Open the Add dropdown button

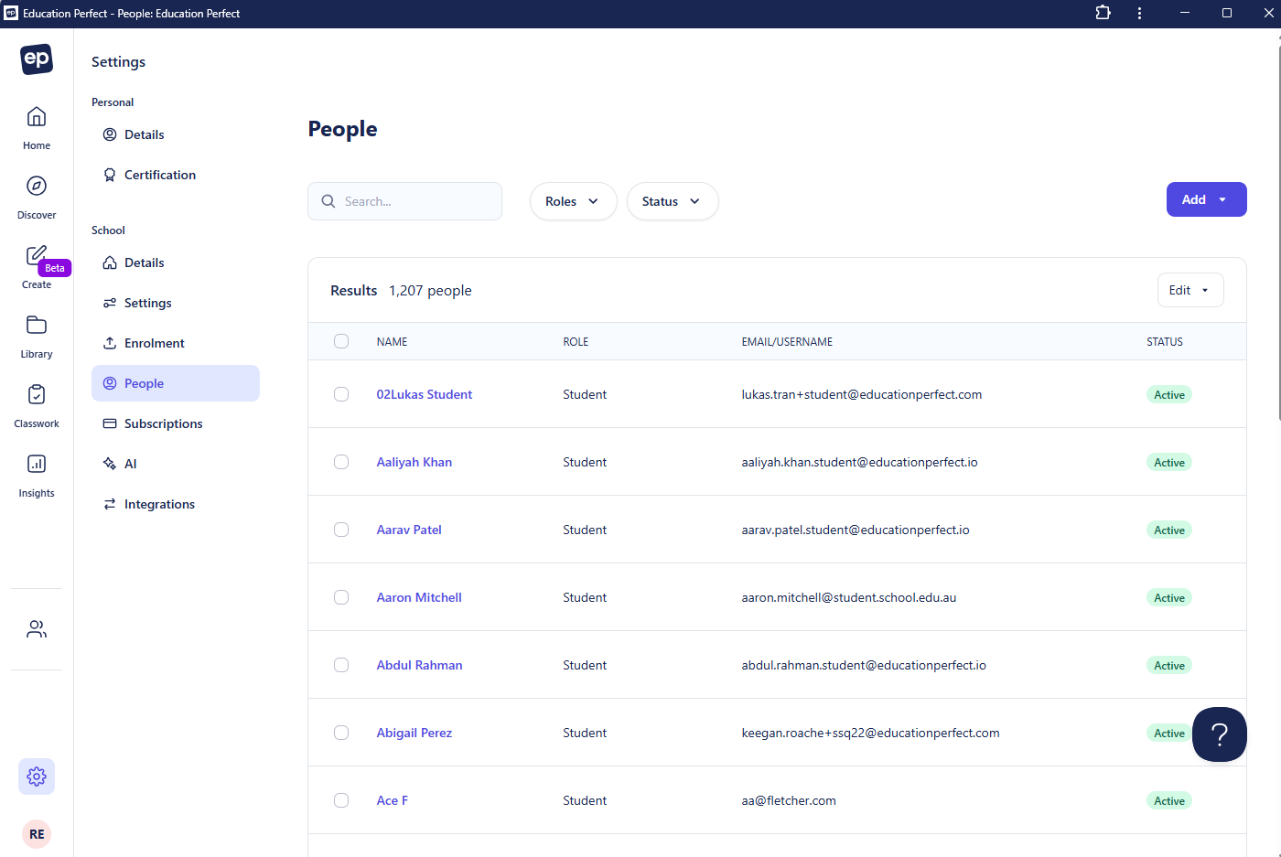pyautogui.click(x=1207, y=199)
